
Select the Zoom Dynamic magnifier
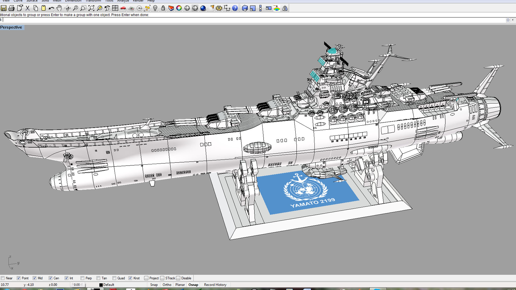76,8
